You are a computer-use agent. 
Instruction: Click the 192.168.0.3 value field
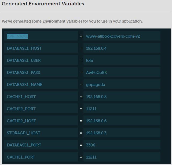point(122,132)
